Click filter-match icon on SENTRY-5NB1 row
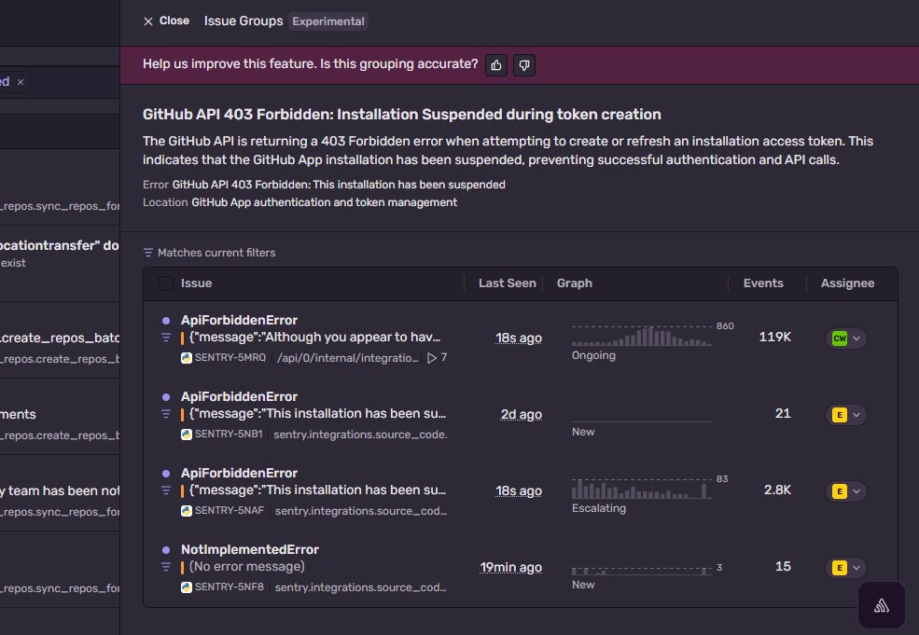The height and width of the screenshot is (635, 919). tap(166, 414)
